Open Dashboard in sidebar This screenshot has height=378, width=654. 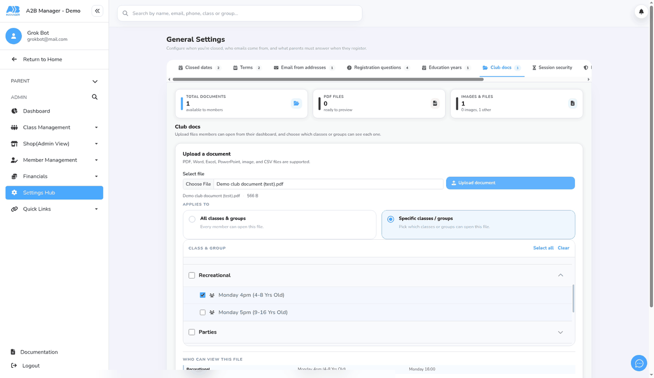tap(54, 111)
